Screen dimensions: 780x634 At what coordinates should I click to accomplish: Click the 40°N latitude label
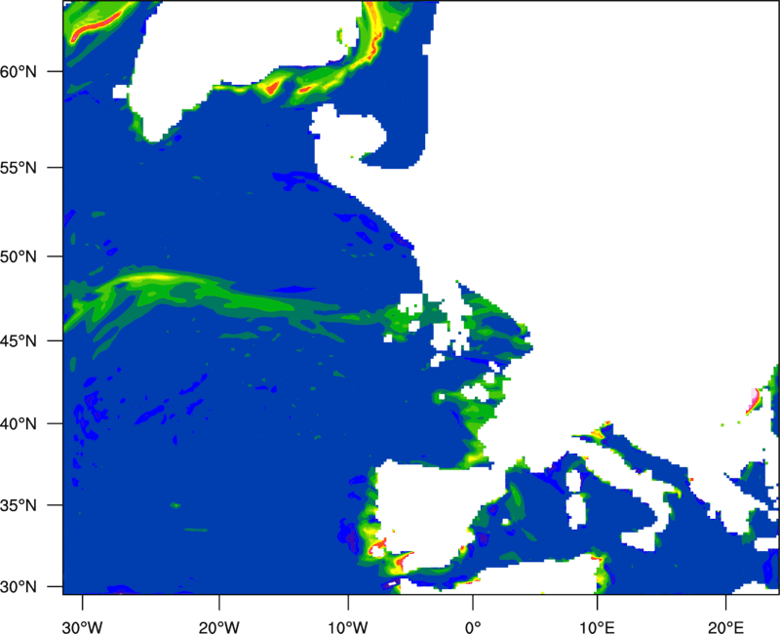click(19, 424)
